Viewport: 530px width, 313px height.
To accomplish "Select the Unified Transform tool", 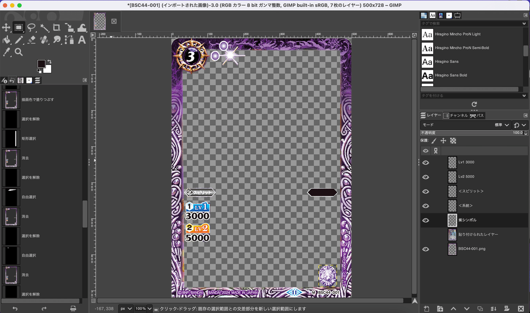I will [x=69, y=28].
